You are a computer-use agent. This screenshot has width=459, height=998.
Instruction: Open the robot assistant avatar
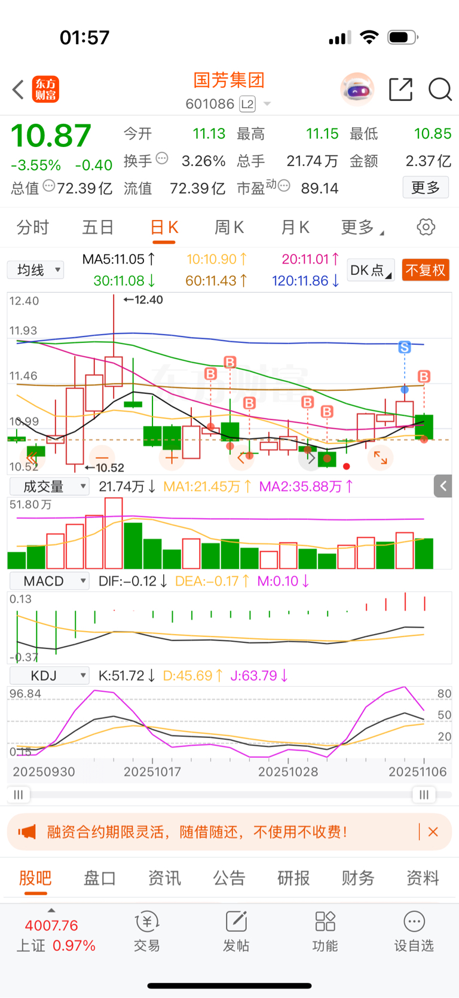[x=357, y=90]
